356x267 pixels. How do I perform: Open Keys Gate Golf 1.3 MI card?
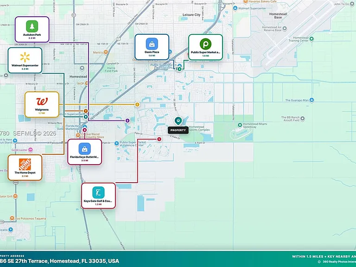[x=98, y=196]
